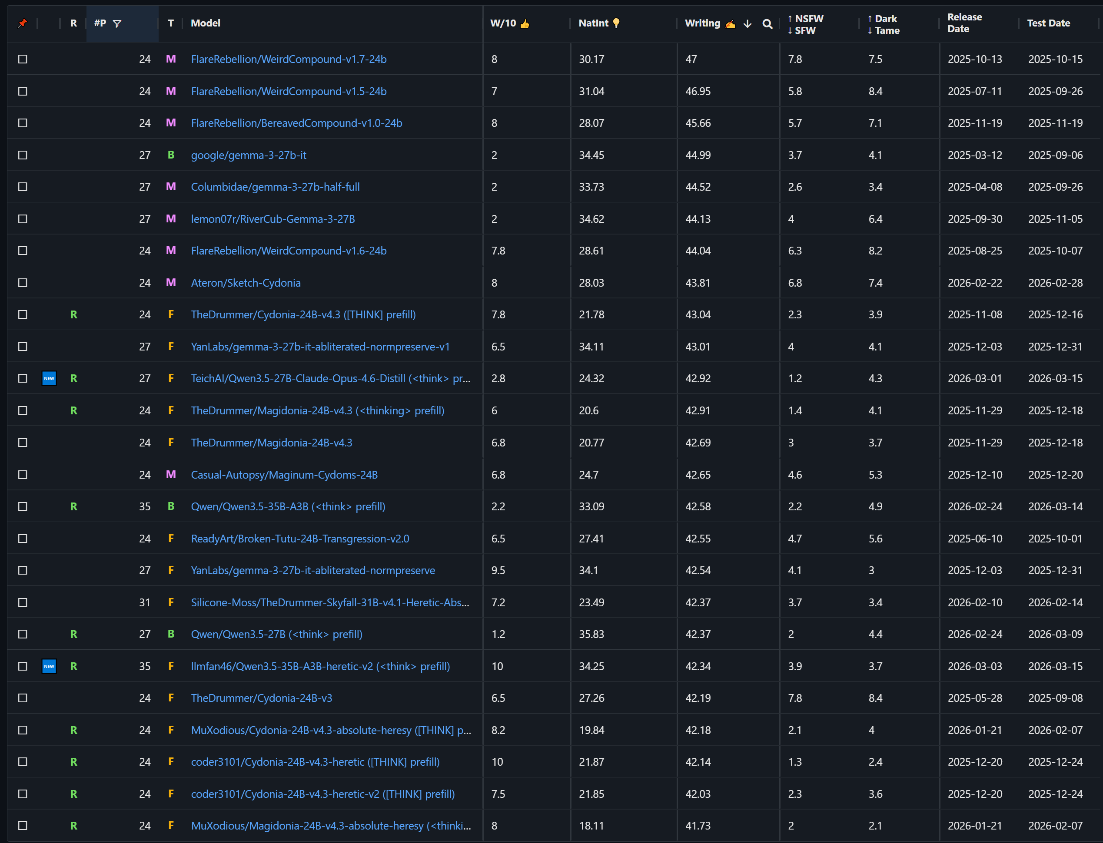Viewport: 1103px width, 843px height.
Task: Click release date 2025-03-12
Action: (974, 155)
